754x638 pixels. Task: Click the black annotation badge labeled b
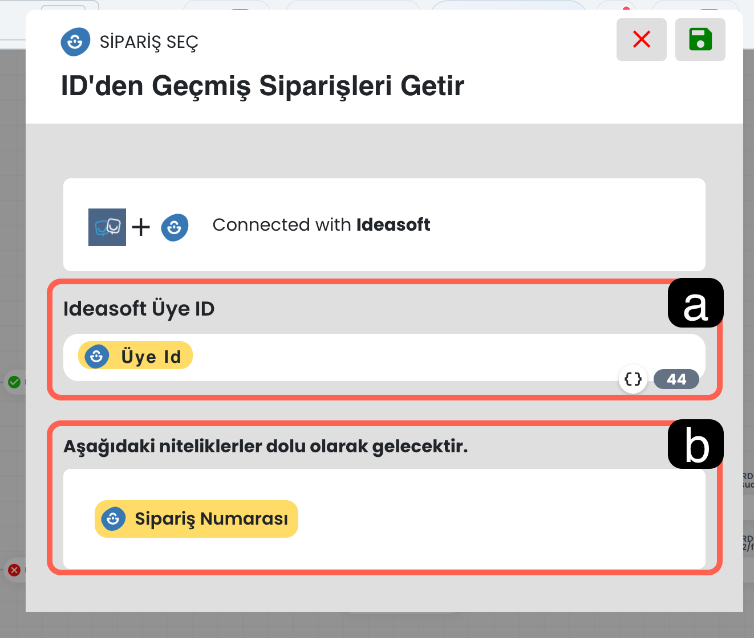[695, 444]
